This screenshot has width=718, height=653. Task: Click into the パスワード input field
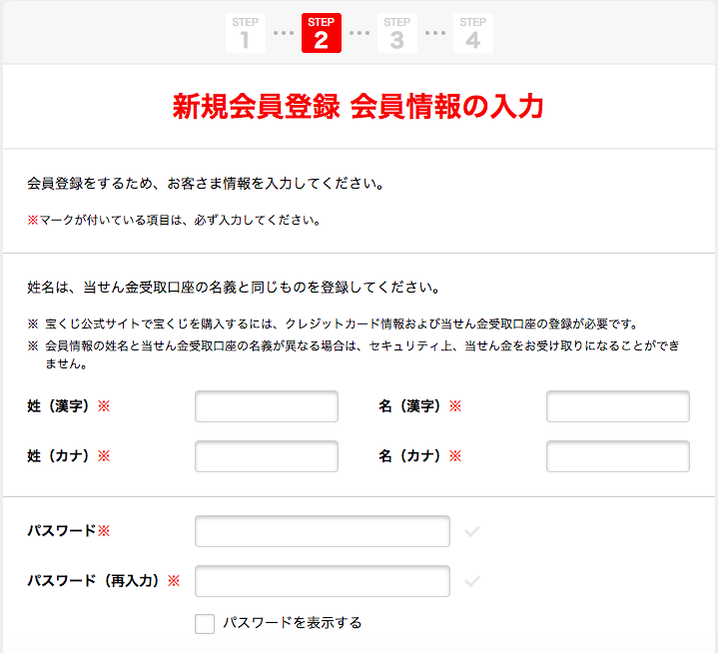pos(323,531)
